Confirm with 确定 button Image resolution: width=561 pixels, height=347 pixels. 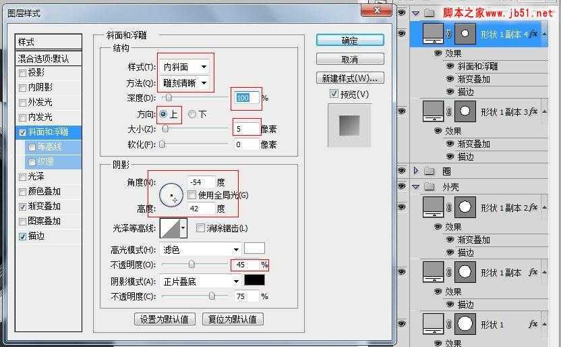point(350,40)
